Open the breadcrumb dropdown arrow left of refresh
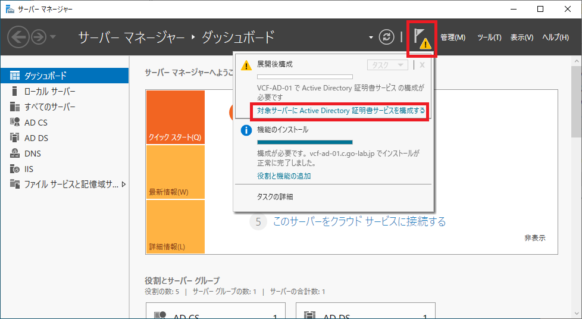Image resolution: width=582 pixels, height=319 pixels. point(371,37)
